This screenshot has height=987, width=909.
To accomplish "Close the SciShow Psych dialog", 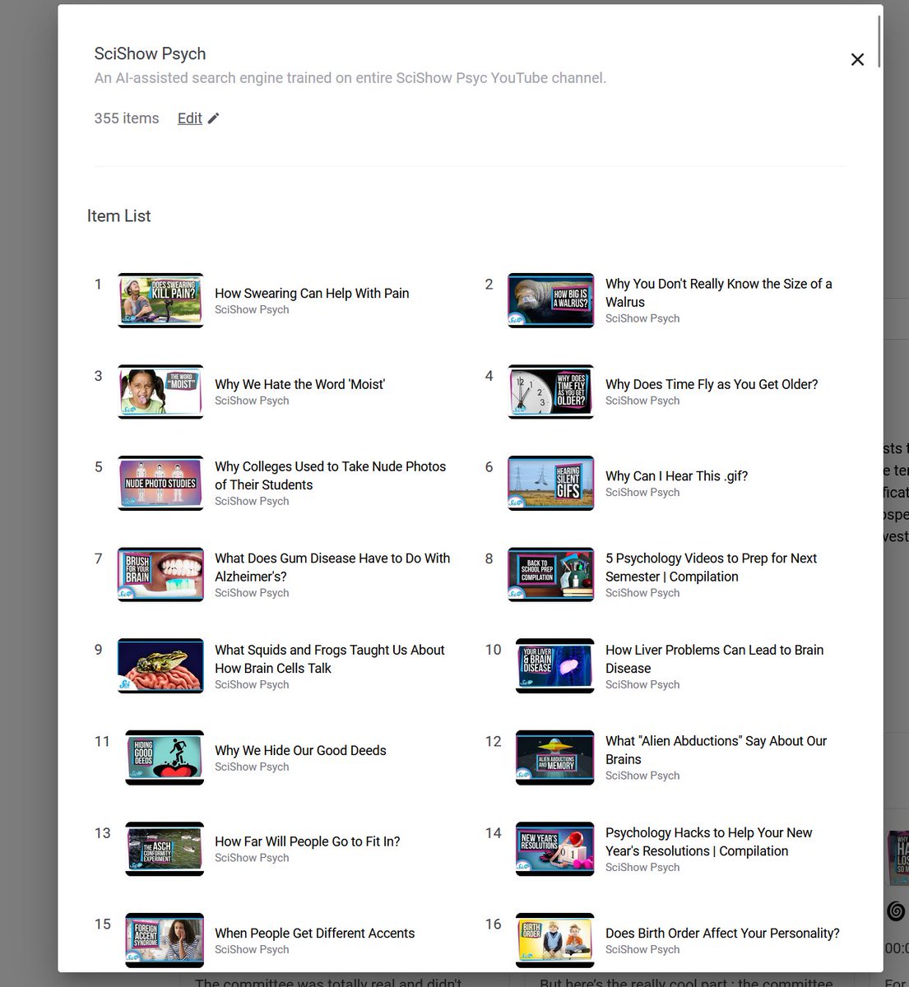I will (857, 59).
